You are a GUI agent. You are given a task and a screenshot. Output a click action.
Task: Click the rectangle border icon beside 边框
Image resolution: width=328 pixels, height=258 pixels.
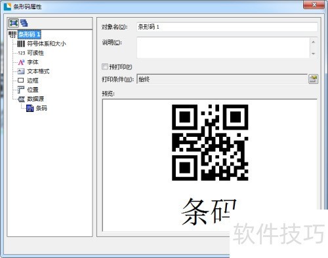[x=21, y=81]
